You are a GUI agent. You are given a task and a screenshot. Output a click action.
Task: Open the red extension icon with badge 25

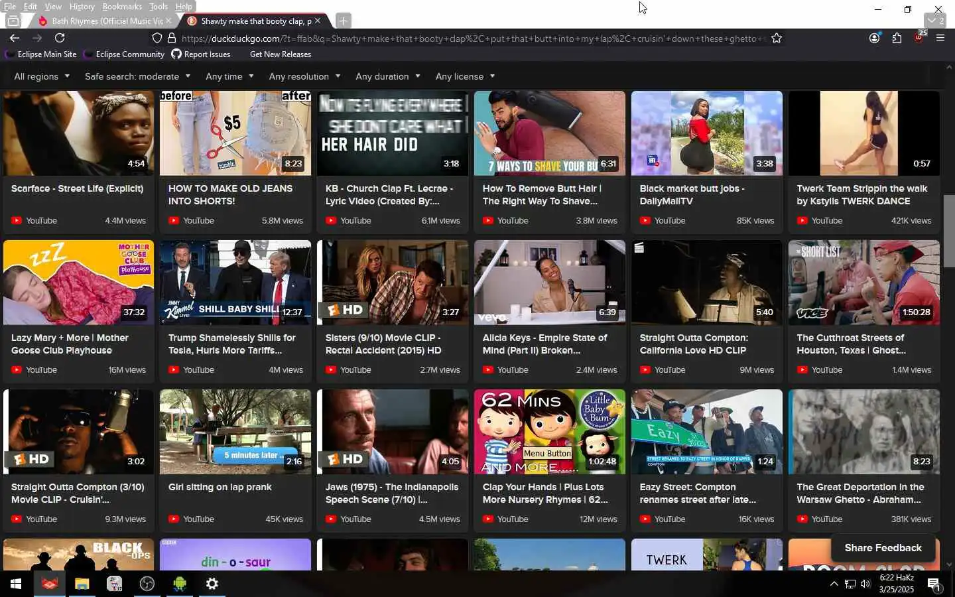pos(919,37)
